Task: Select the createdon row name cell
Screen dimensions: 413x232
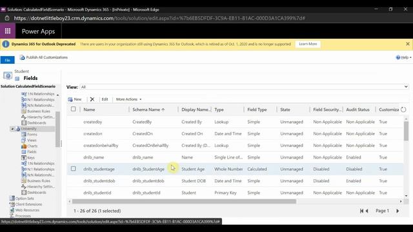Action: point(93,133)
